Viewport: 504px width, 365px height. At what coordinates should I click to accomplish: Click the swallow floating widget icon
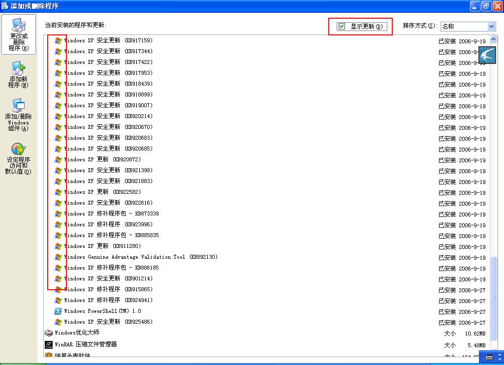(487, 55)
